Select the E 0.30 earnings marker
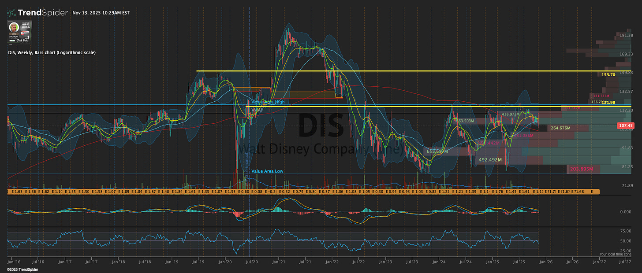The height and width of the screenshot is (273, 642). click(x=378, y=192)
